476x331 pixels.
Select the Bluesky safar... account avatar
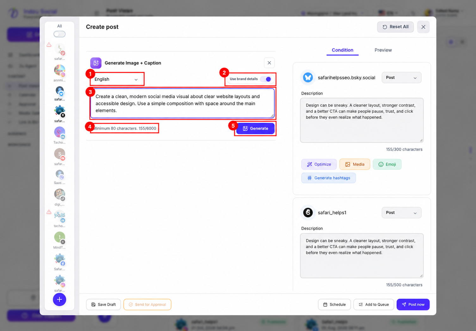click(59, 91)
